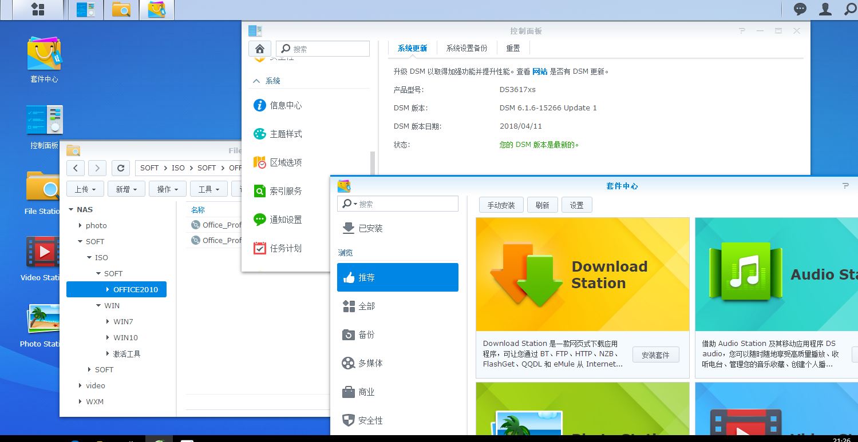
Task: Switch to the 系统设置备份 tab
Action: tap(467, 47)
